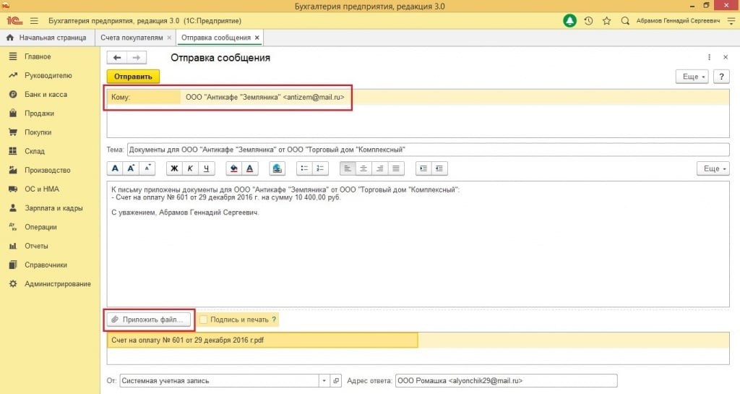Click the magnifier search icon in header
Viewport: 740px width, 394px height.
(x=625, y=21)
